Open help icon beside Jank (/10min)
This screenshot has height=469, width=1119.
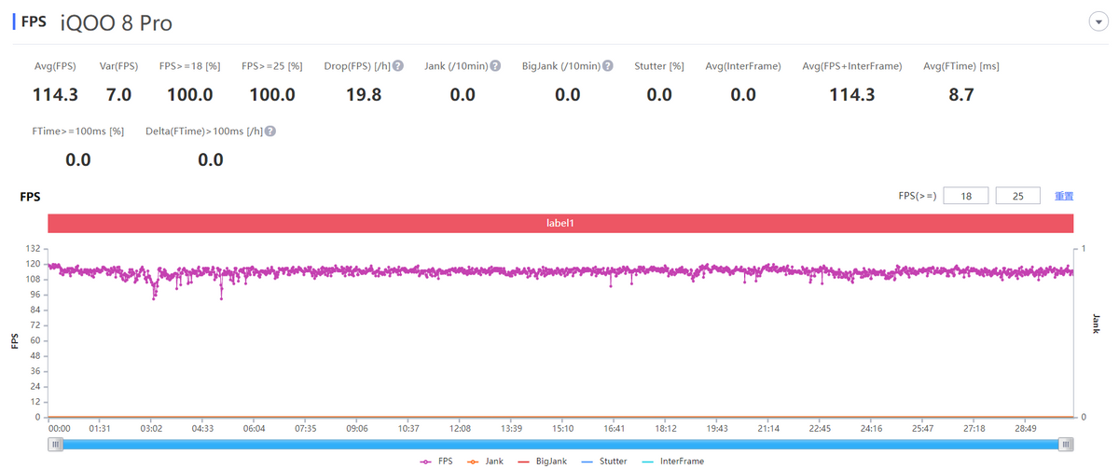coord(496,66)
